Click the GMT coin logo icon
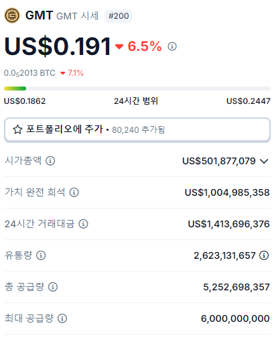This screenshot has width=276, height=346. pos(12,15)
